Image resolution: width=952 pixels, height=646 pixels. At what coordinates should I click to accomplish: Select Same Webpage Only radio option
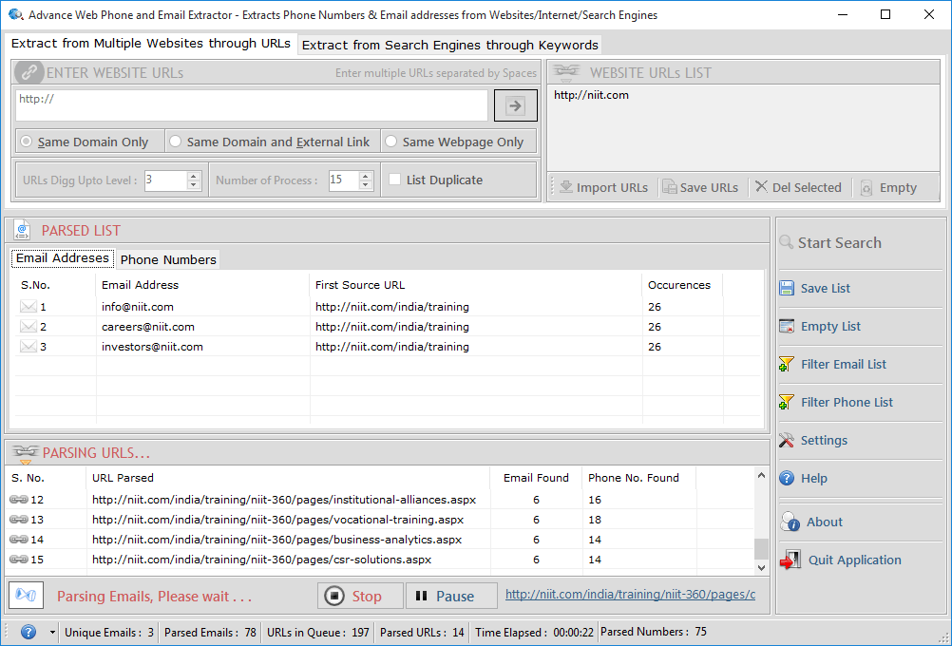[x=391, y=142]
